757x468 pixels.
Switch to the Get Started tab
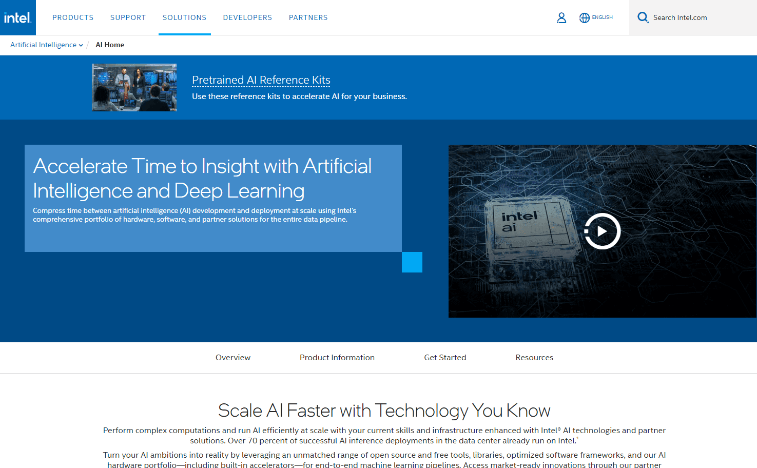tap(445, 358)
